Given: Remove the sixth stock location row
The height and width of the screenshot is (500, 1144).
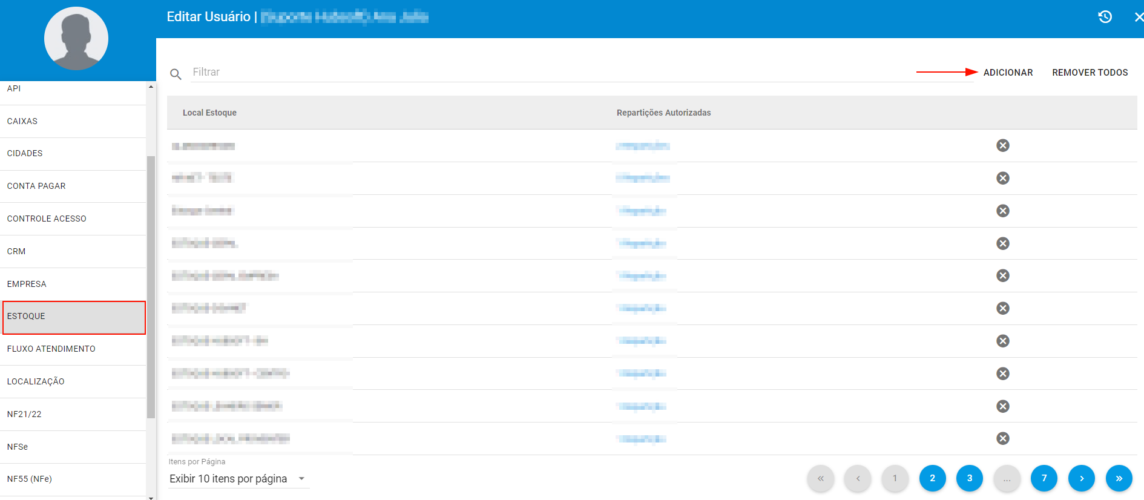Looking at the screenshot, I should [1003, 308].
